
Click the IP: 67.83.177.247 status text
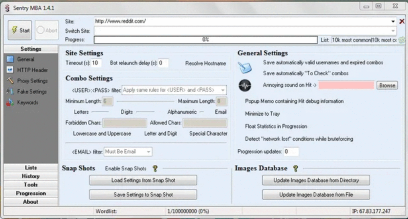tap(371, 211)
